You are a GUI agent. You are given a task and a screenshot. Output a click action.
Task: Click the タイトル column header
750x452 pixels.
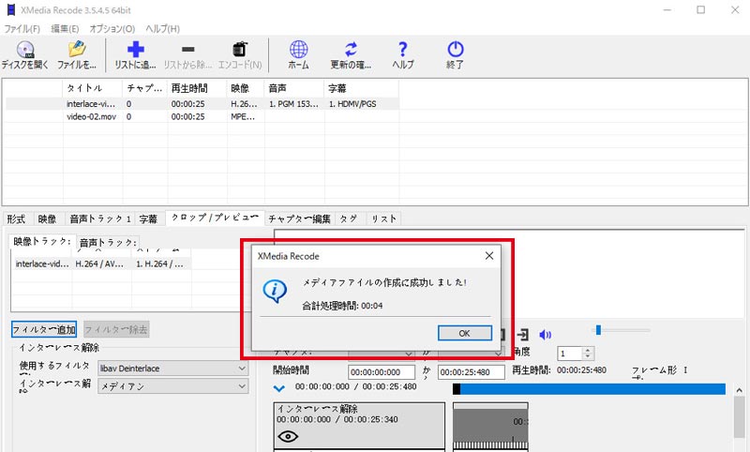tap(92, 88)
